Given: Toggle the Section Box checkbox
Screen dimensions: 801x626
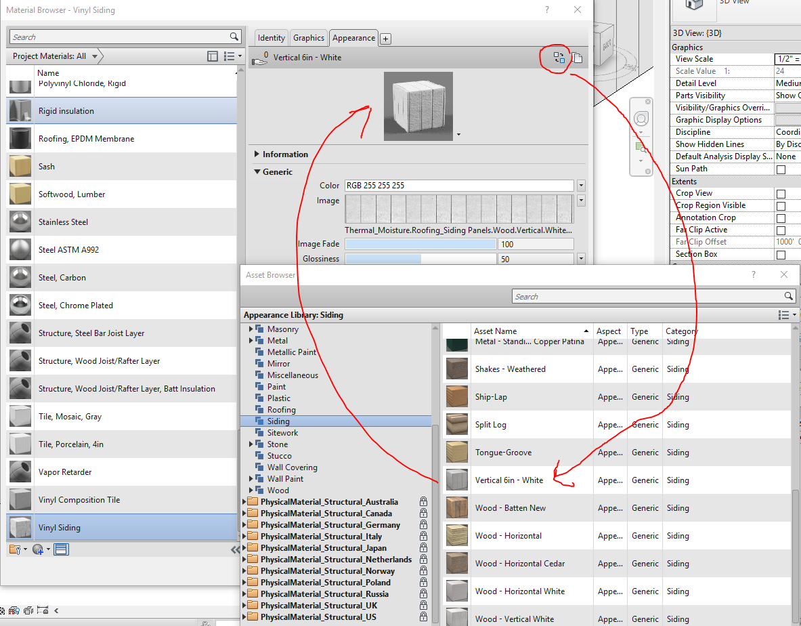Looking at the screenshot, I should (x=781, y=255).
